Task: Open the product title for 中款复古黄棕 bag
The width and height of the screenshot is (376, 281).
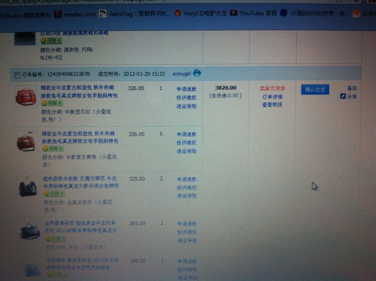Action: click(x=80, y=137)
